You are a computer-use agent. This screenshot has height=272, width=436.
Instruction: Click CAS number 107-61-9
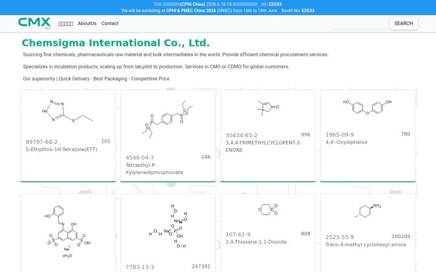click(x=238, y=235)
